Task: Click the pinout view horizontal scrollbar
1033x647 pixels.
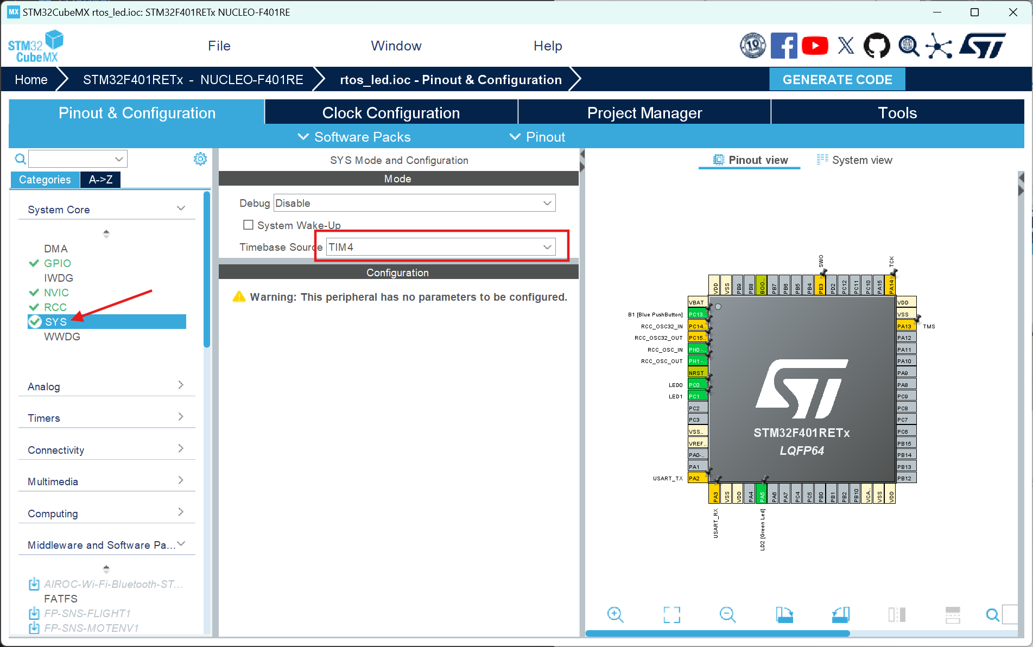Action: click(x=718, y=633)
